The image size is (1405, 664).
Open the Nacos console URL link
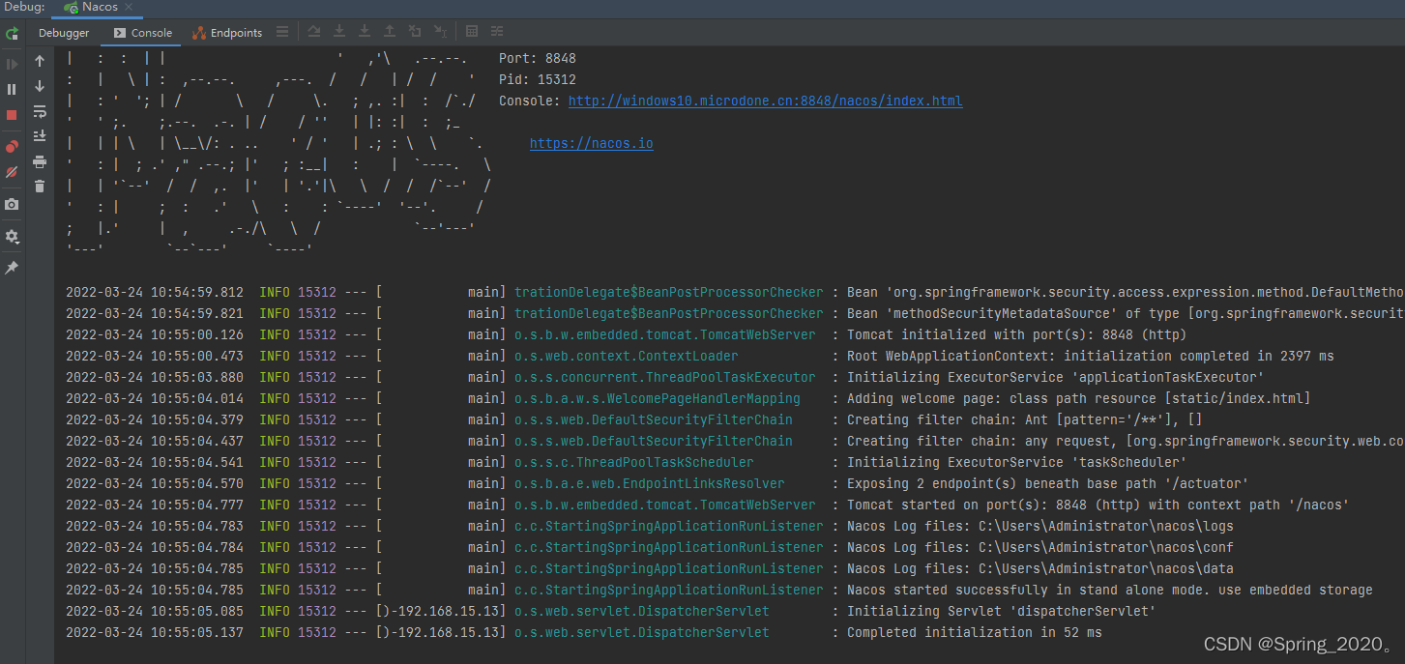point(765,100)
